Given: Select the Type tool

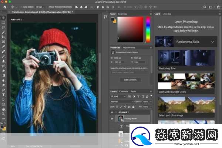Looking at the screenshot, I should coord(3,95).
